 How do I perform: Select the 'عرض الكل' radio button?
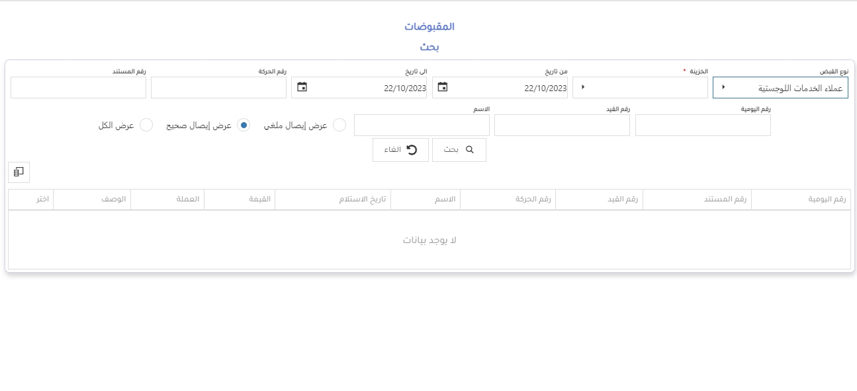[x=146, y=125]
